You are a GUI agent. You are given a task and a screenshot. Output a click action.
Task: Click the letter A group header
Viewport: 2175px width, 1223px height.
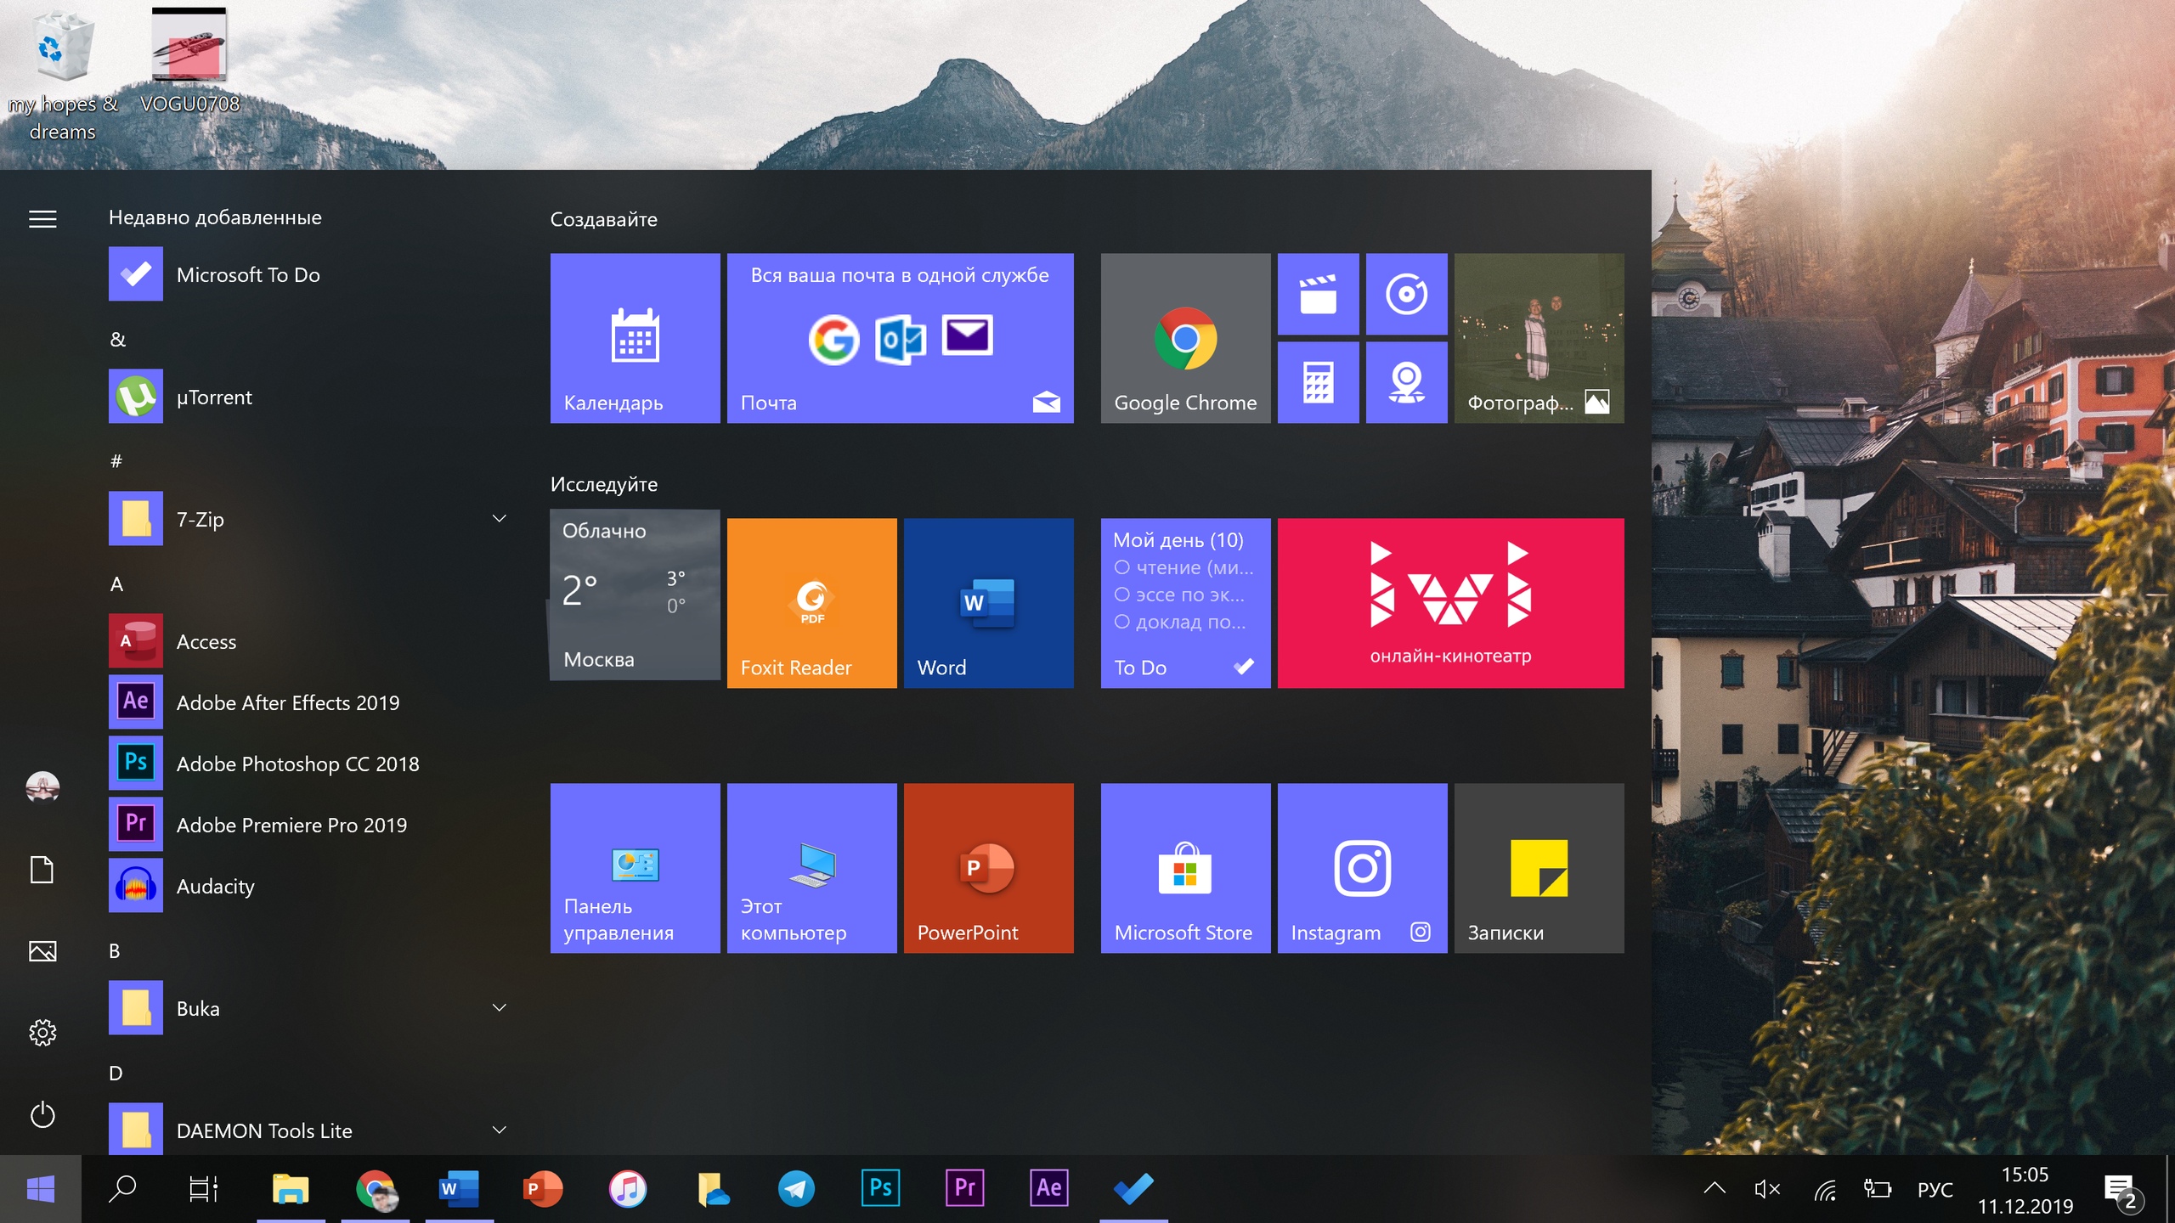[x=117, y=584]
